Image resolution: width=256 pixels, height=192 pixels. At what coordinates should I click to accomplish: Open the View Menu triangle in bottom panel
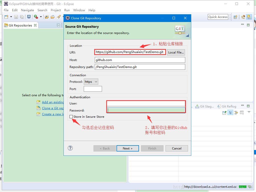249,112
